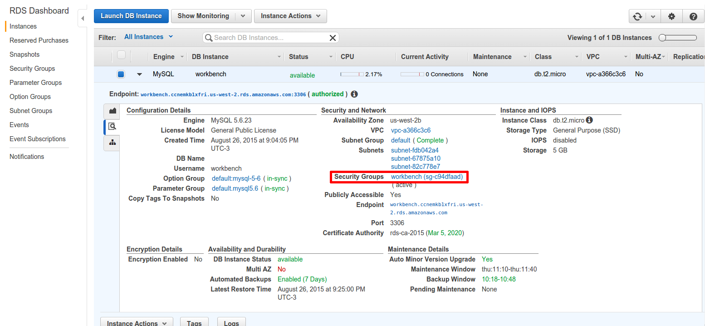Open the default.mysql5.6 parameter group link
The height and width of the screenshot is (326, 705).
coord(235,188)
